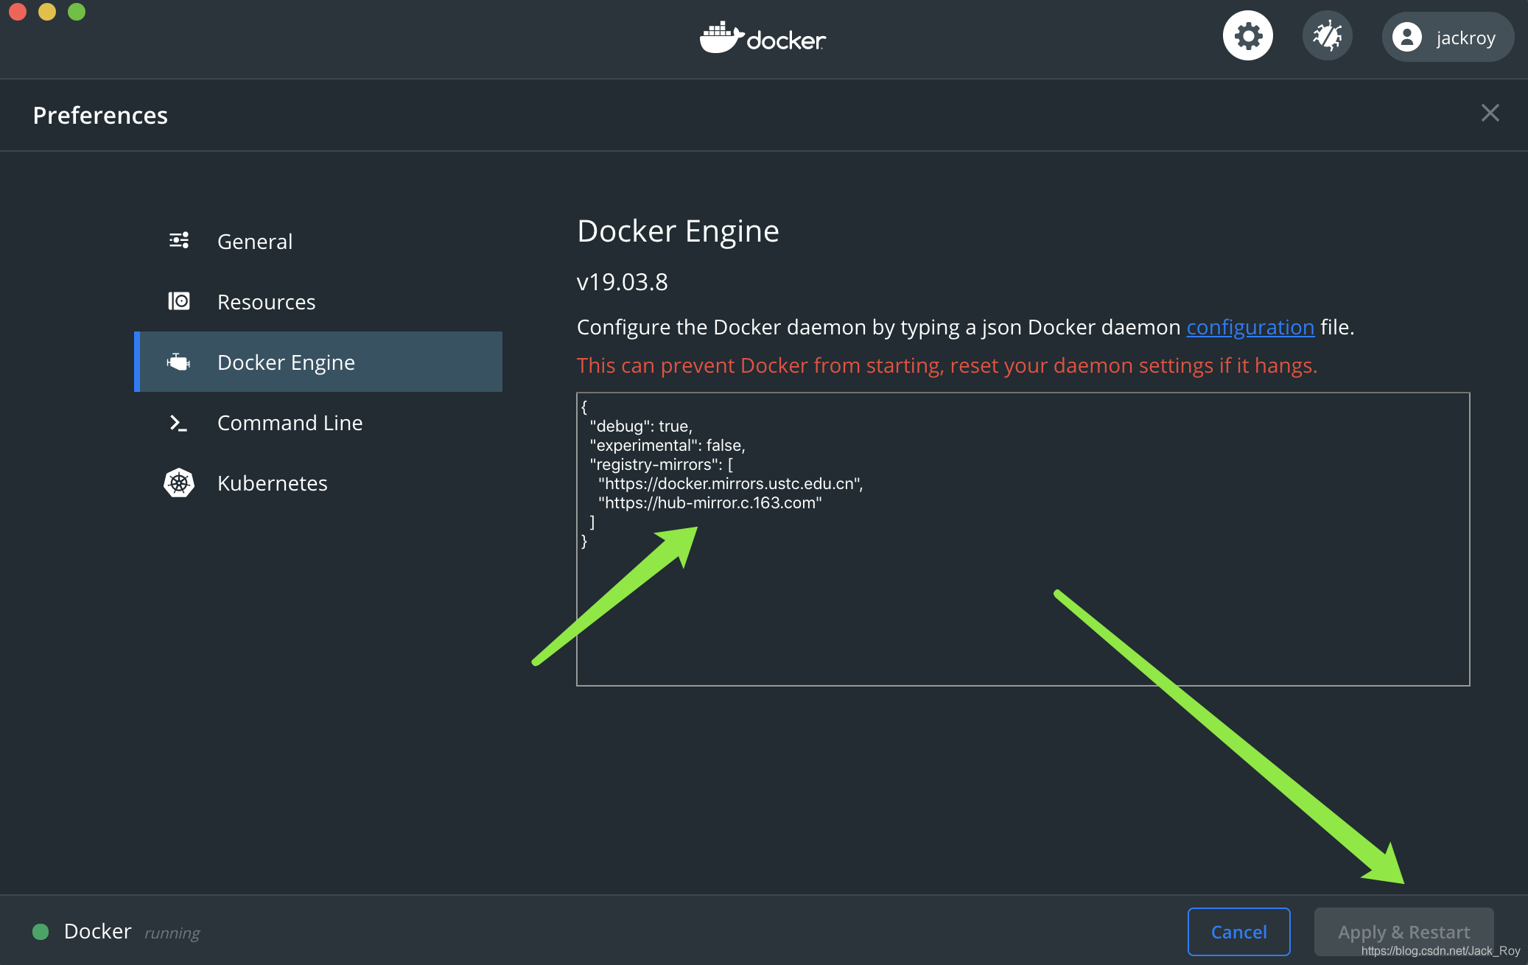Click the Preferences title
1528x965 pixels.
pyautogui.click(x=100, y=115)
